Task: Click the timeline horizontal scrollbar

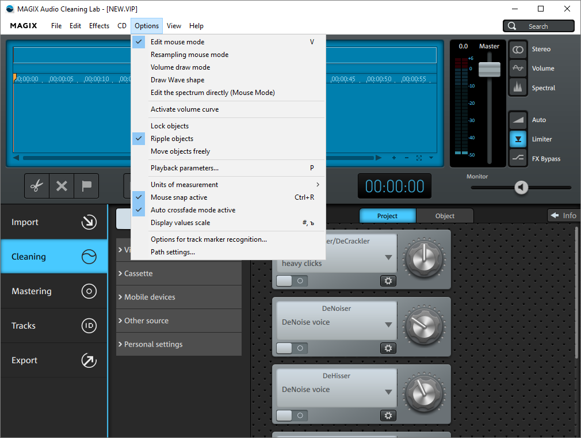Action: point(198,158)
